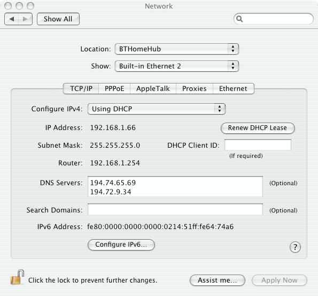Click the zoom window button
This screenshot has width=318, height=296.
point(30,6)
